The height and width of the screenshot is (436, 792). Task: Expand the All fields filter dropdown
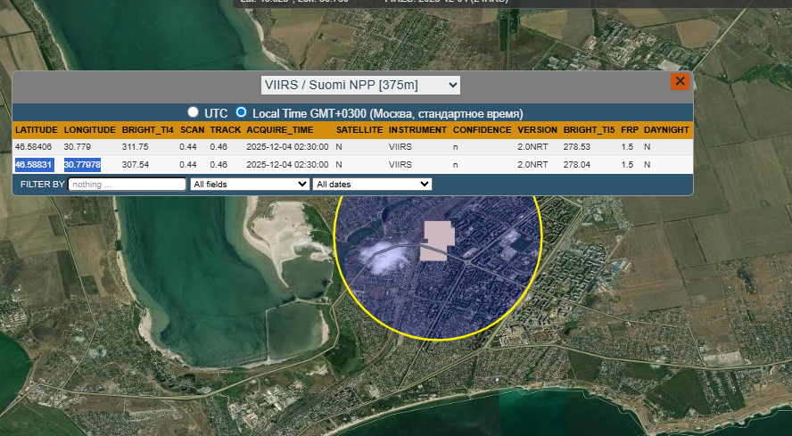tap(250, 184)
